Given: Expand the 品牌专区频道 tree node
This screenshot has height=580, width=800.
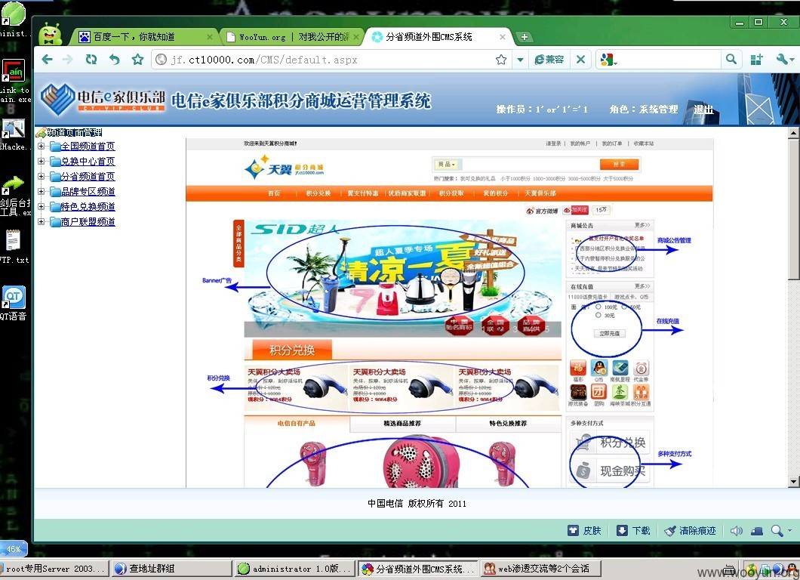Looking at the screenshot, I should pos(42,192).
